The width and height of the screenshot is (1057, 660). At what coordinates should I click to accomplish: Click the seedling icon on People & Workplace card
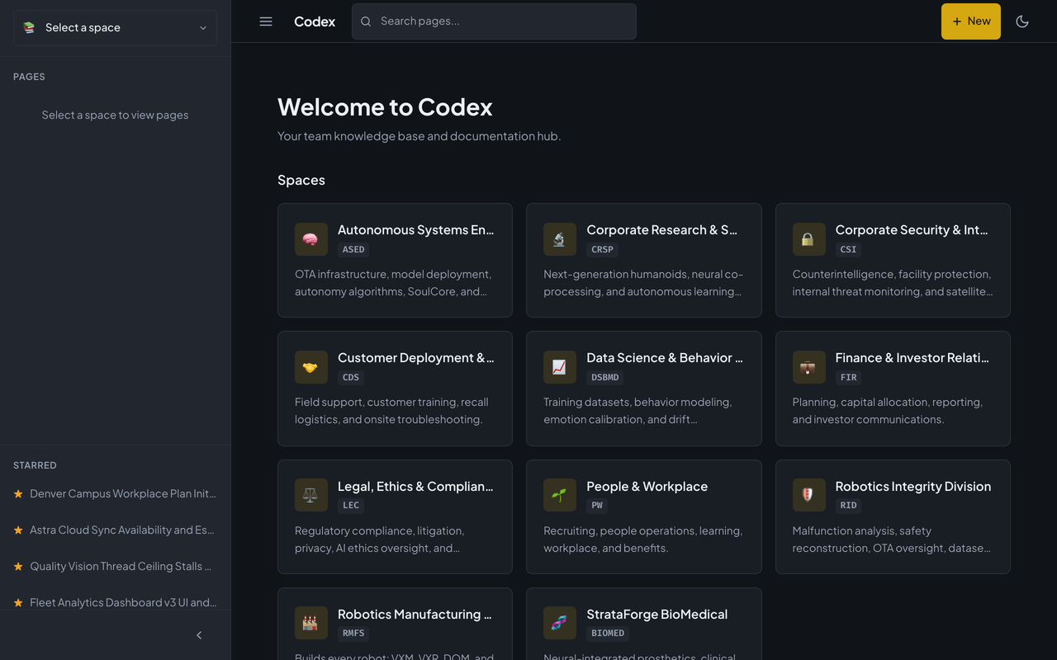pos(559,496)
